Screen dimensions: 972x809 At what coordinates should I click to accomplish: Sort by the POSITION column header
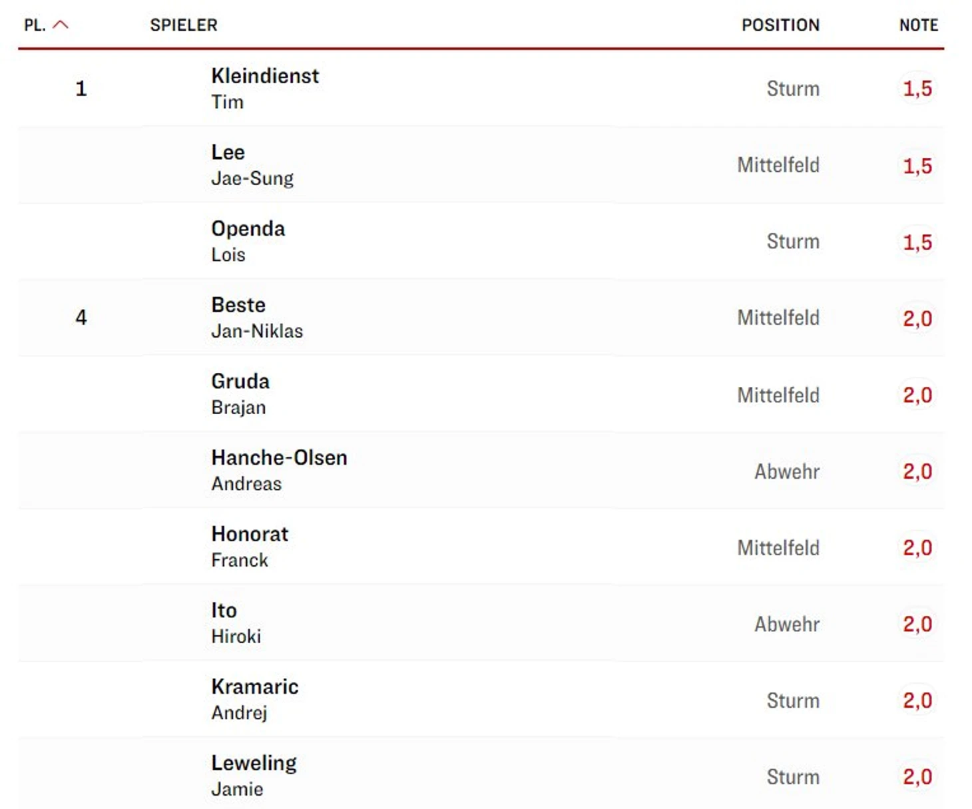click(780, 25)
